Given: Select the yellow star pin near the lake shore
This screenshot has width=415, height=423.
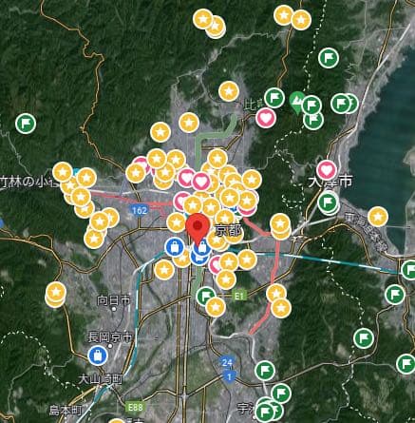Looking at the screenshot, I should tap(378, 217).
